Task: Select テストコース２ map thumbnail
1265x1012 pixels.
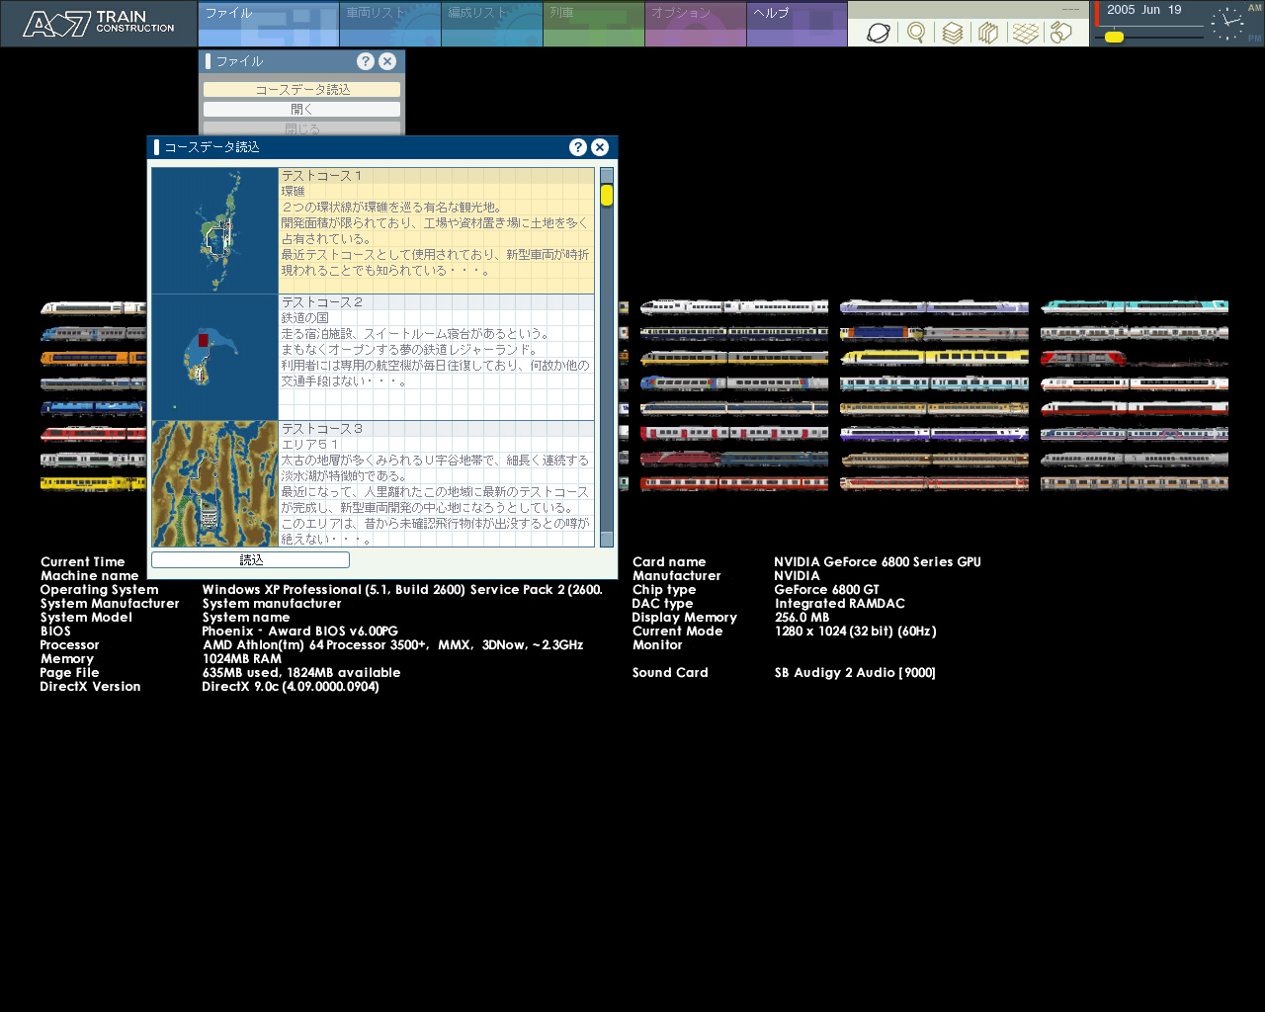Action: pos(214,357)
